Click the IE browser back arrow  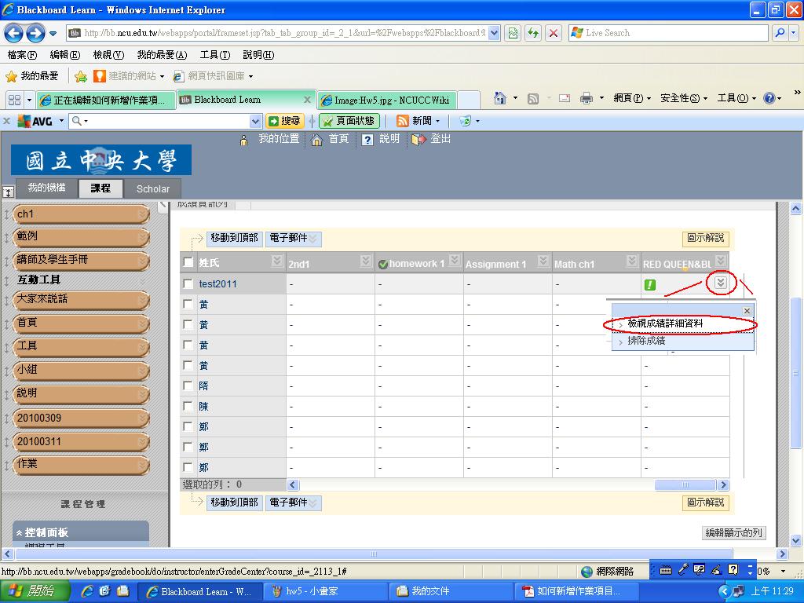(14, 33)
